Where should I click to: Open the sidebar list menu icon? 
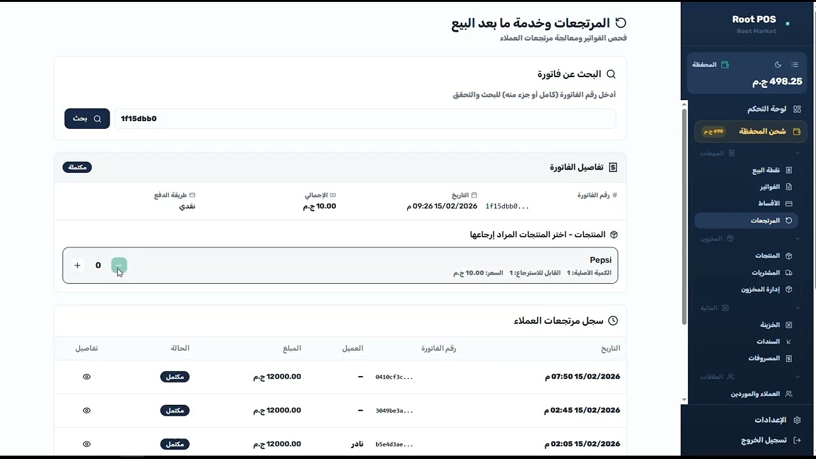795,64
